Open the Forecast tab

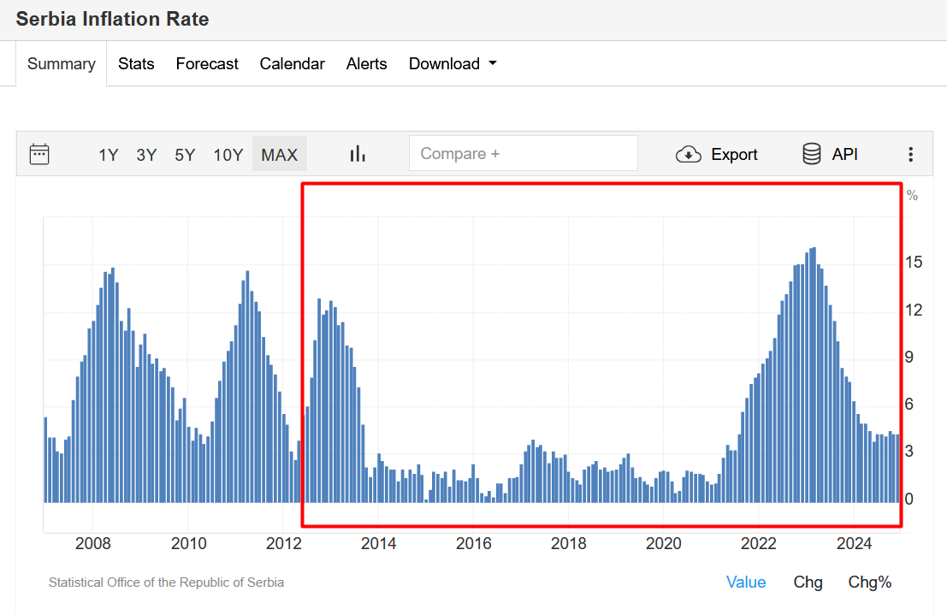[207, 64]
